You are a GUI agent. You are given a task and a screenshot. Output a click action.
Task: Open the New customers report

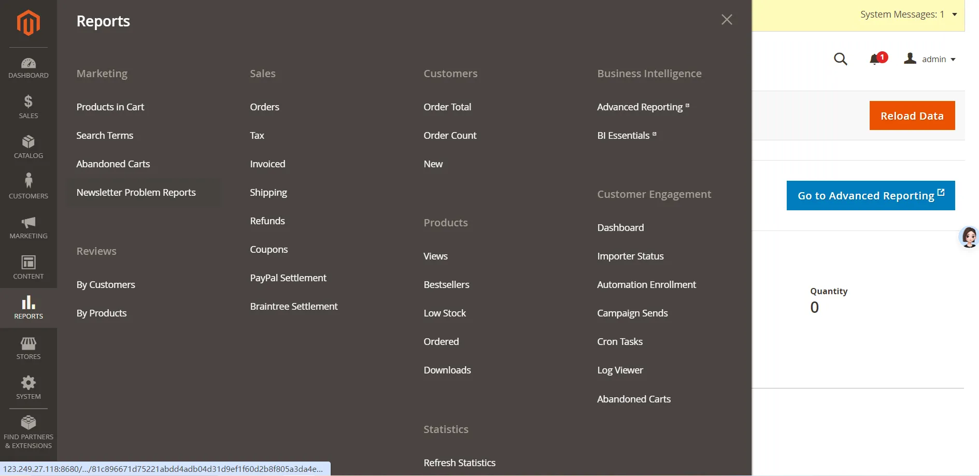[x=433, y=164]
